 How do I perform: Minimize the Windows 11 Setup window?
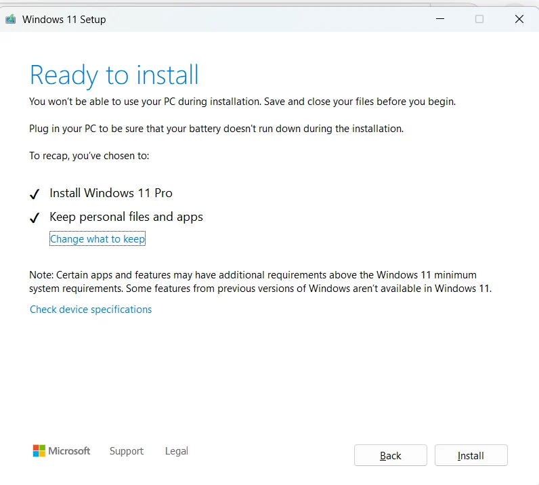pos(440,19)
